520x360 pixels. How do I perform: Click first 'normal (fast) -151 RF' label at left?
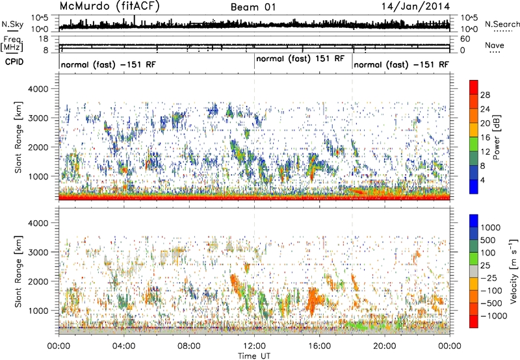108,64
